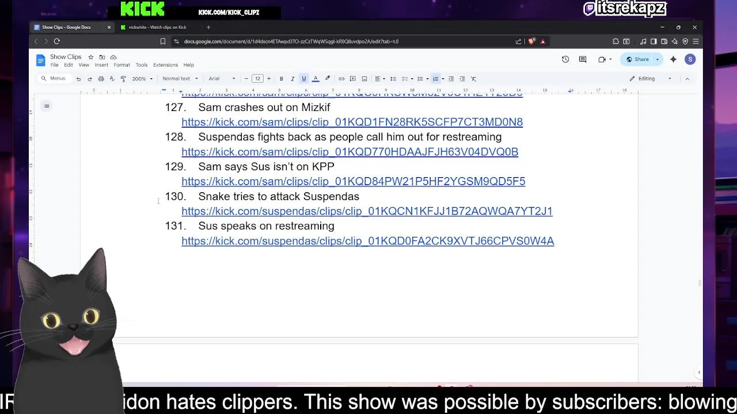Toggle the bulleted list button
This screenshot has width=737, height=414.
(x=420, y=79)
